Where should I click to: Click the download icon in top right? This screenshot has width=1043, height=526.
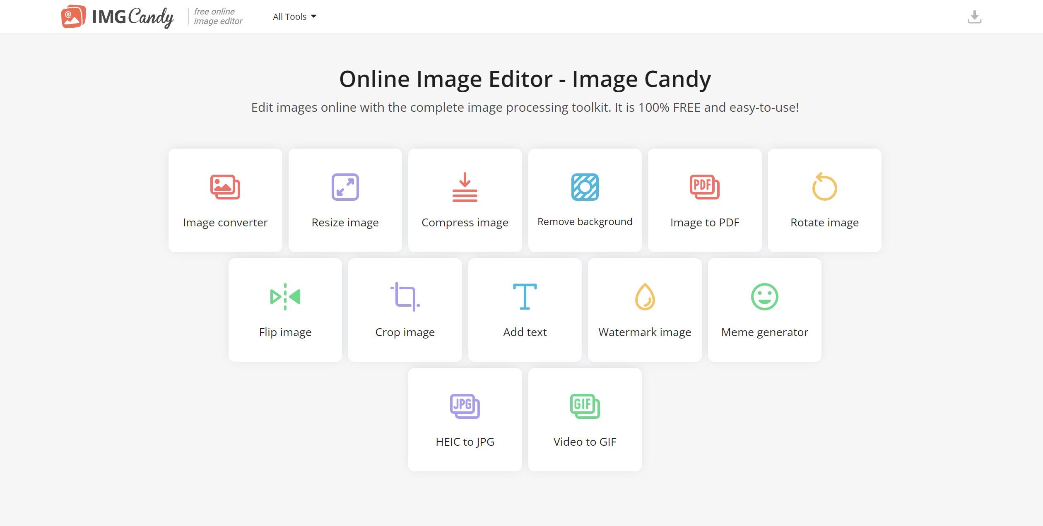point(974,16)
